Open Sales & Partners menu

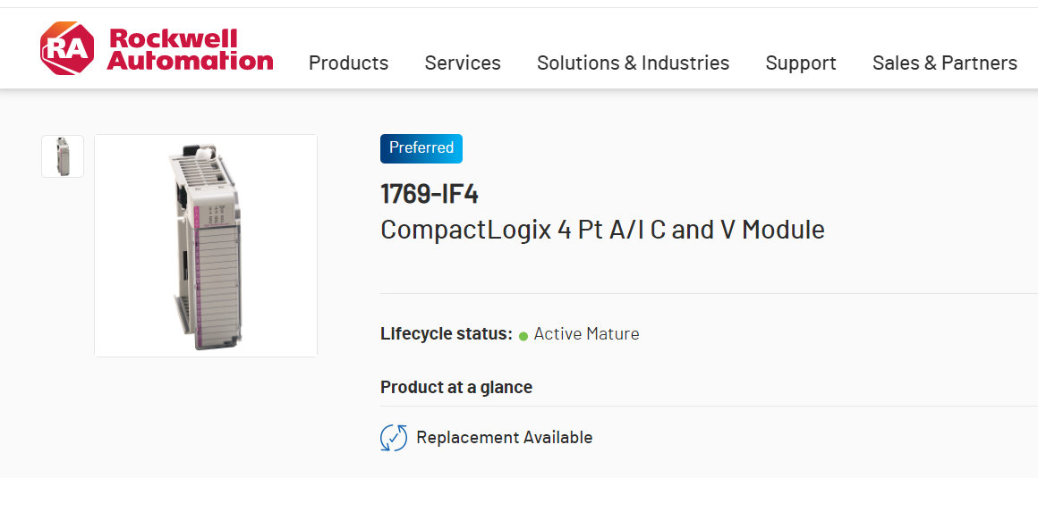944,63
